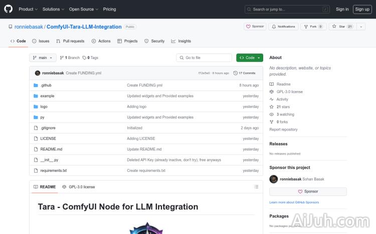Click the GitHub logo icon
The width and height of the screenshot is (376, 234).
tap(10, 9)
